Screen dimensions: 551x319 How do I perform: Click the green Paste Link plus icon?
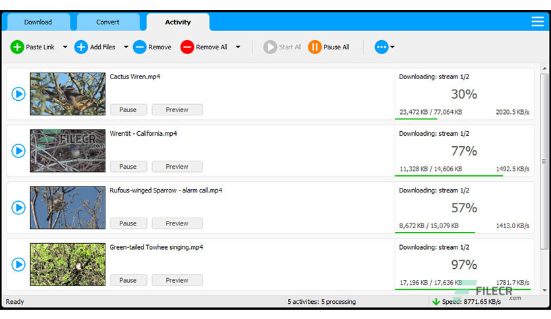pos(17,47)
